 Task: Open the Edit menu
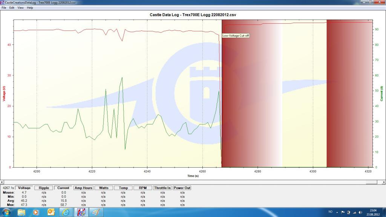click(12, 8)
